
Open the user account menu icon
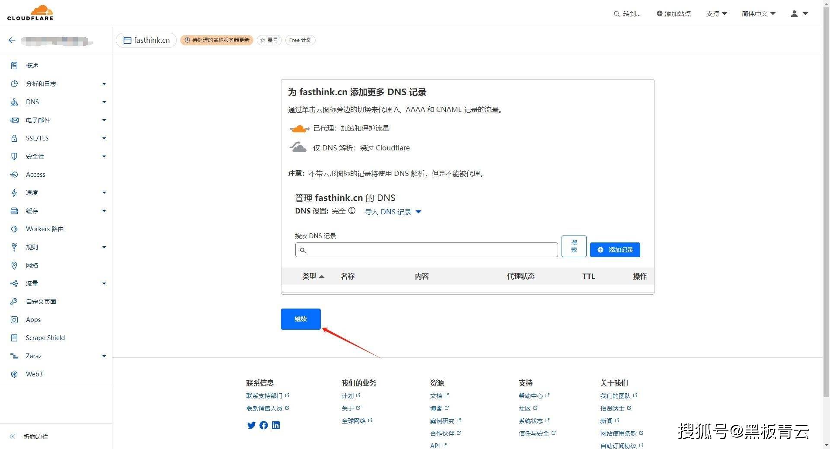pyautogui.click(x=799, y=13)
